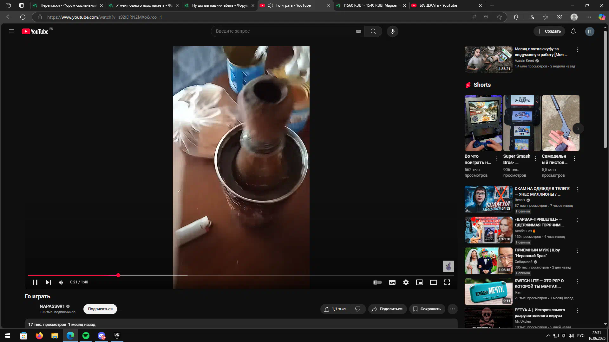609x342 pixels.
Task: Open the NAPASS991 channel link
Action: 52,306
